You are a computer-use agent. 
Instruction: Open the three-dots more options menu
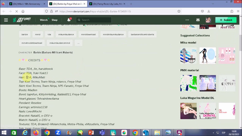187,20
